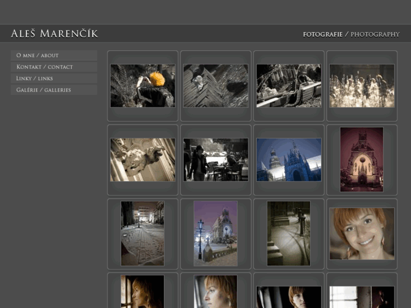The height and width of the screenshot is (308, 411).
Task: Open the sepia fountain water photo
Action: pos(362,86)
